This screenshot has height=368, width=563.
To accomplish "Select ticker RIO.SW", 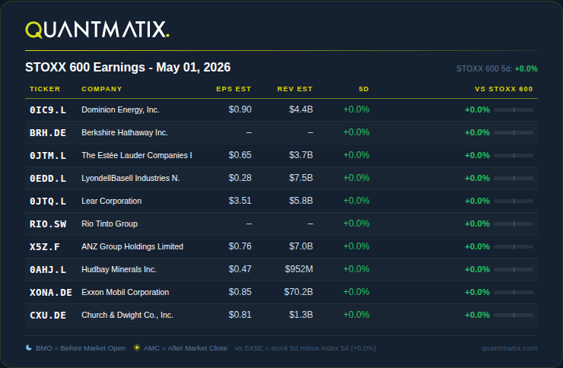I will click(48, 224).
